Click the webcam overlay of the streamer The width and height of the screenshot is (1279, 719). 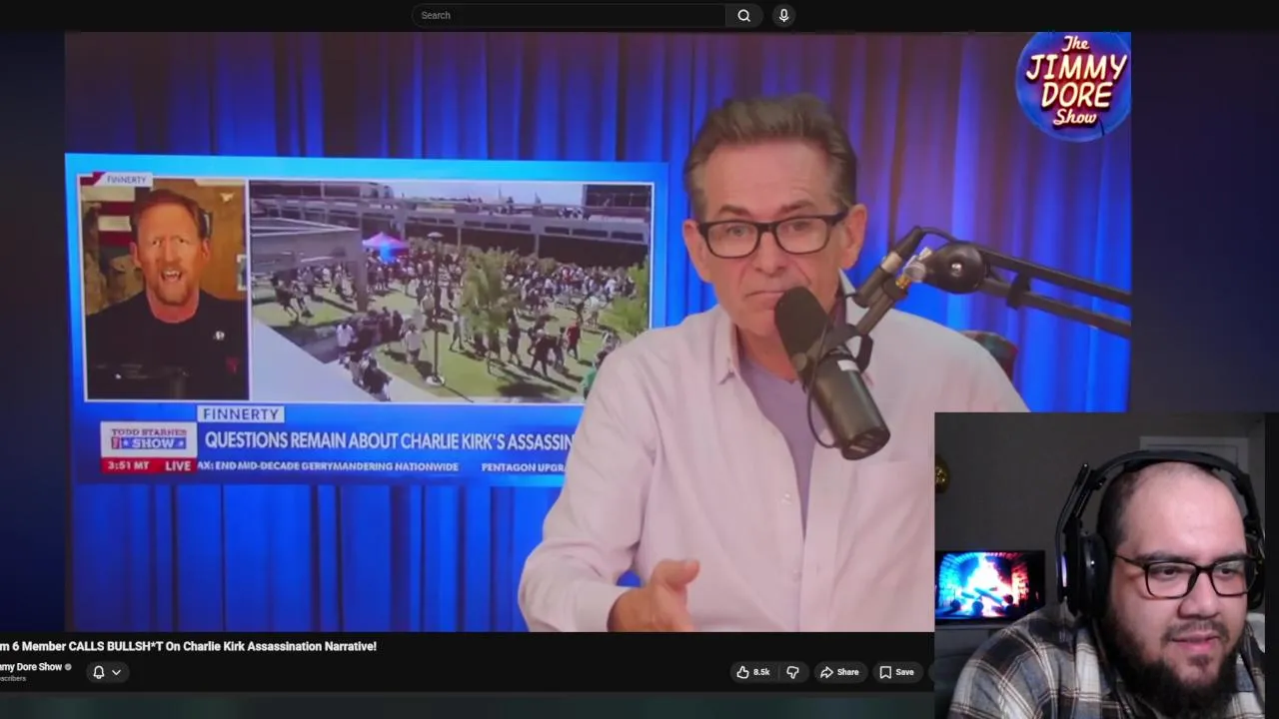coord(1106,565)
